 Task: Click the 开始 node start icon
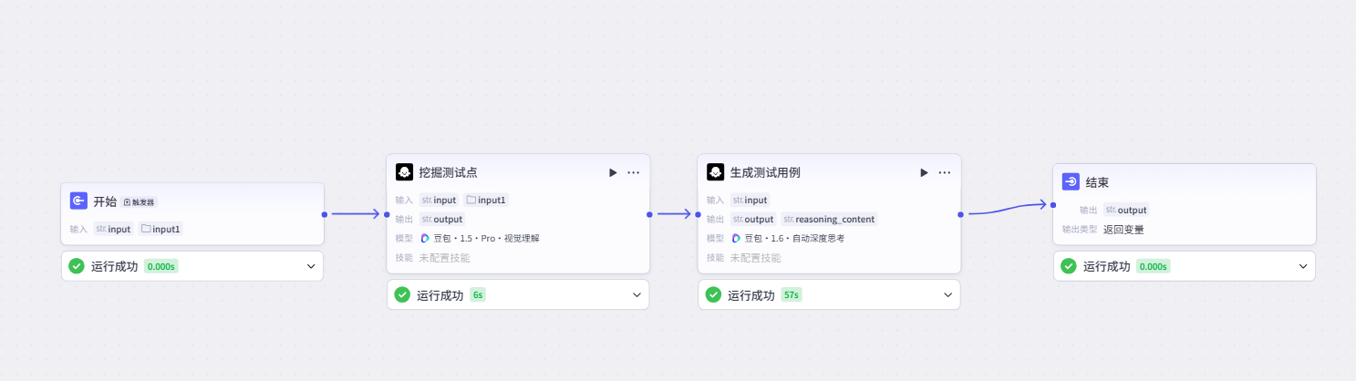point(78,201)
